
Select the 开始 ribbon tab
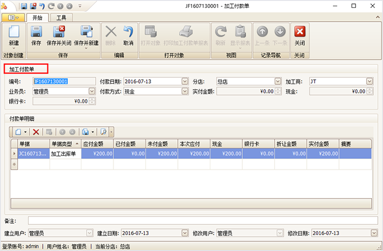click(x=37, y=17)
